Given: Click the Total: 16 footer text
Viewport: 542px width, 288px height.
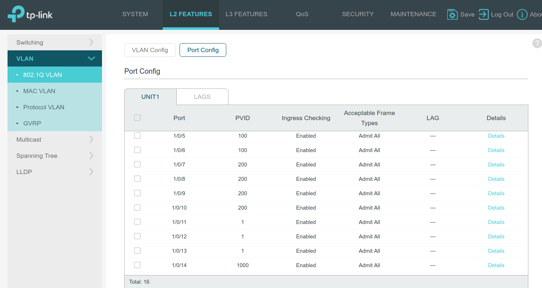Looking at the screenshot, I should [x=139, y=282].
